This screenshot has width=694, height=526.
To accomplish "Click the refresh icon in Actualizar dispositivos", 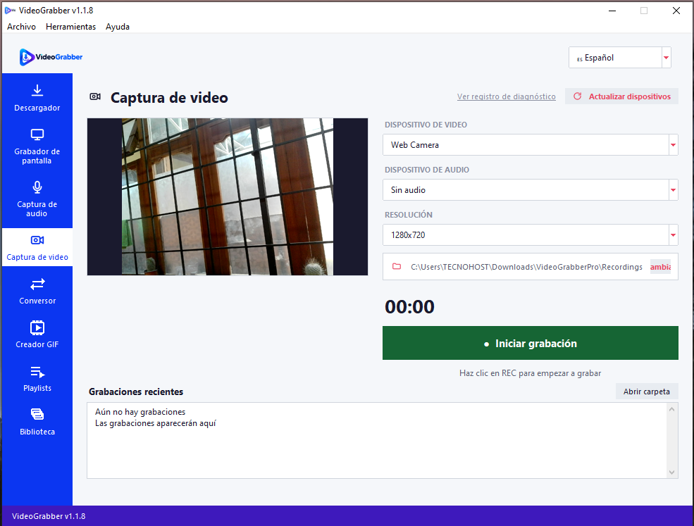I will [x=578, y=96].
